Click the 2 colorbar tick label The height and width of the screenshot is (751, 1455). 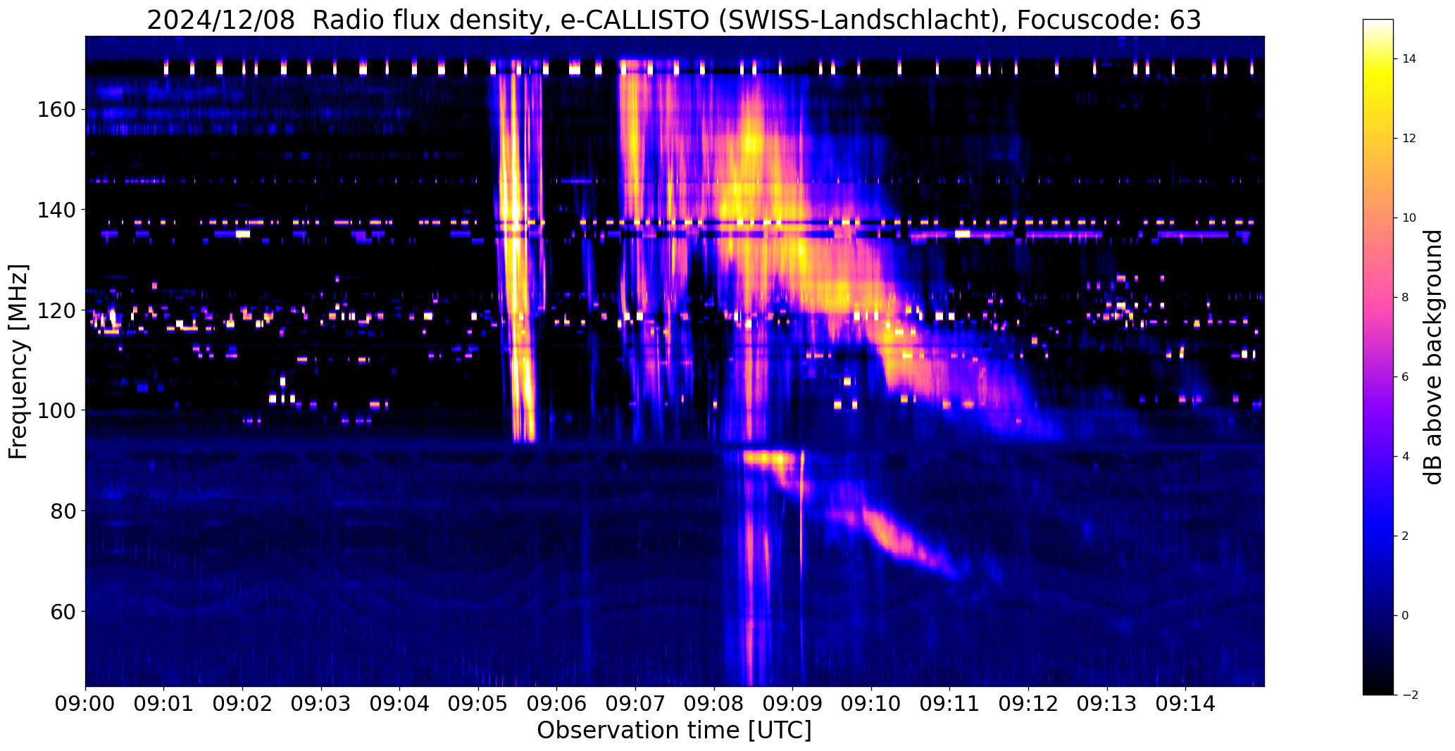tap(1406, 536)
